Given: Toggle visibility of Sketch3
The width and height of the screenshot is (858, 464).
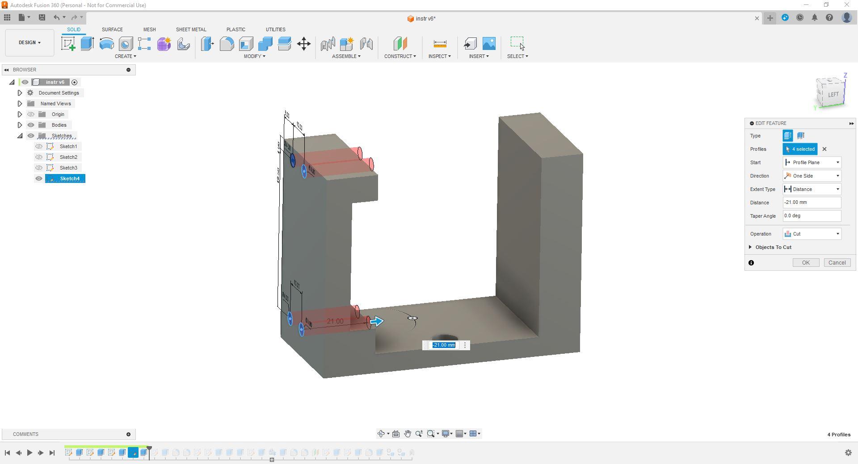Looking at the screenshot, I should pos(39,168).
